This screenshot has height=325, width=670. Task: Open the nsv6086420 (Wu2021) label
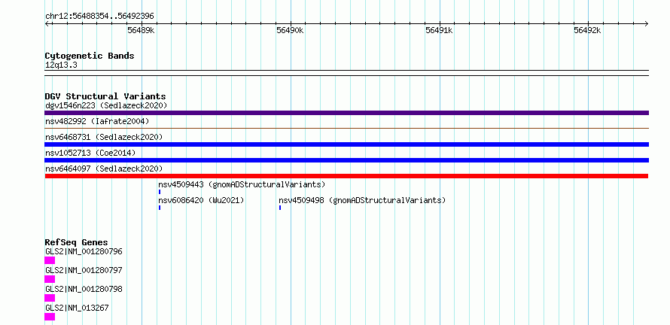201,200
